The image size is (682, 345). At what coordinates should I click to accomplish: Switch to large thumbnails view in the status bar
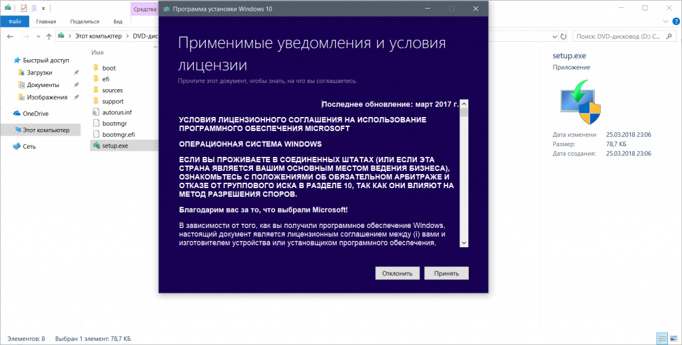(x=673, y=338)
